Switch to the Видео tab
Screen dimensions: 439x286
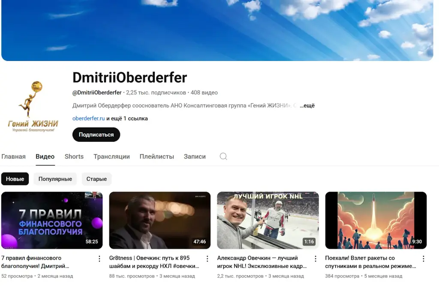click(45, 156)
